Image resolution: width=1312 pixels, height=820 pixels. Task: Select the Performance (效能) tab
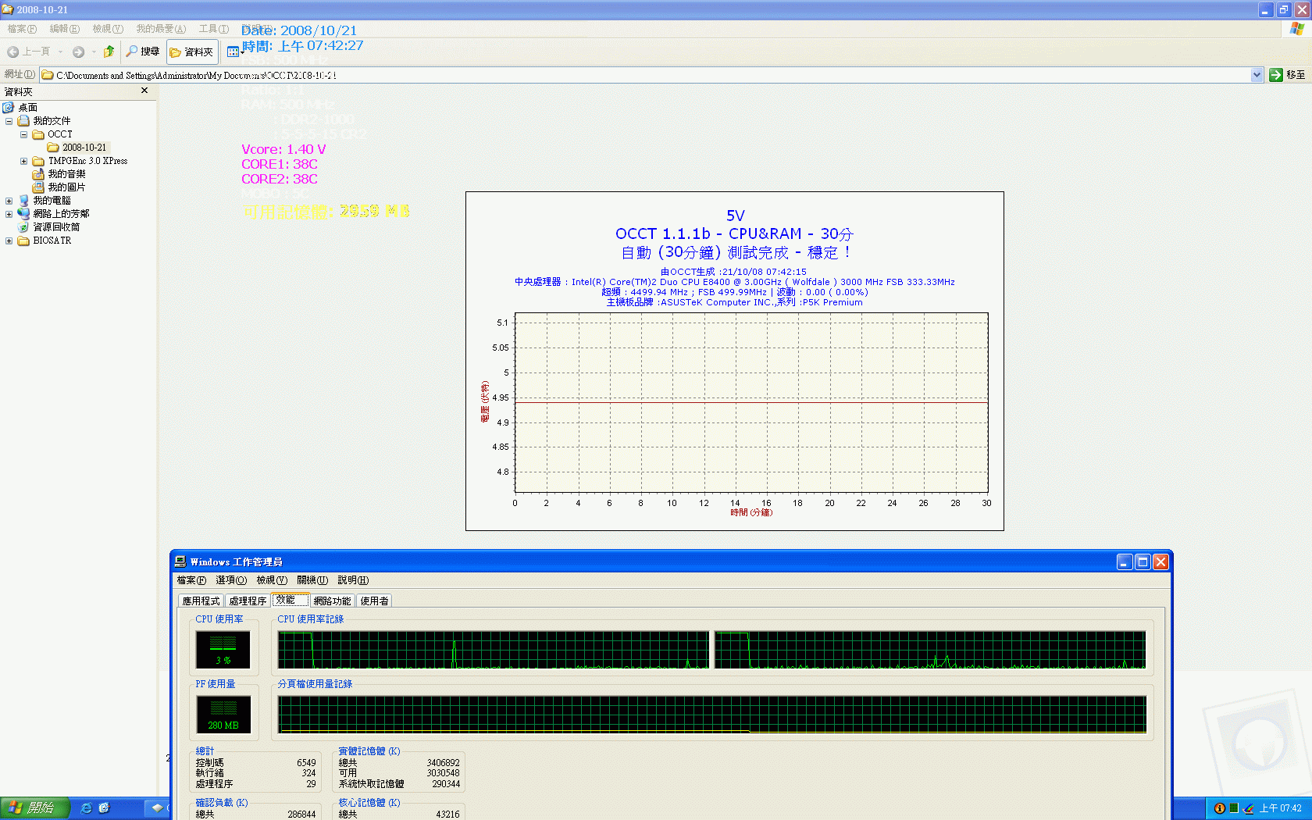coord(290,599)
